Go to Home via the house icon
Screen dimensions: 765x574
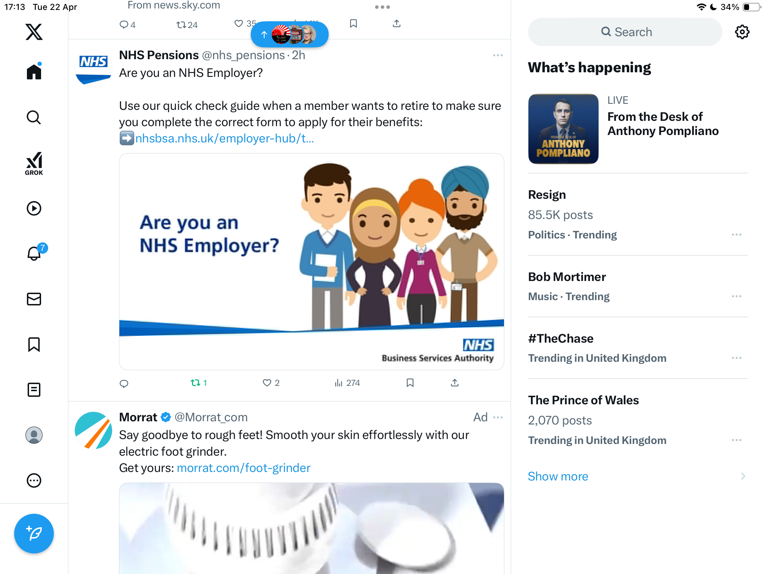[x=34, y=72]
